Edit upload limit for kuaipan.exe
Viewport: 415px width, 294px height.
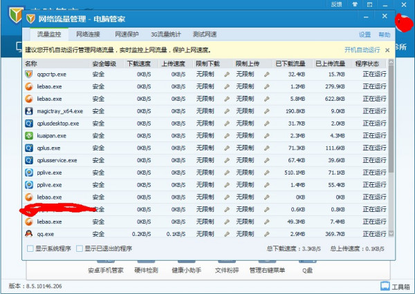coord(267,136)
